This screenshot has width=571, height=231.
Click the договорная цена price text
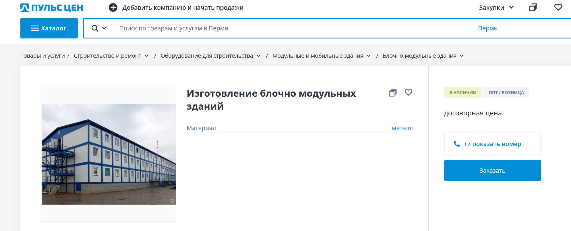point(473,113)
